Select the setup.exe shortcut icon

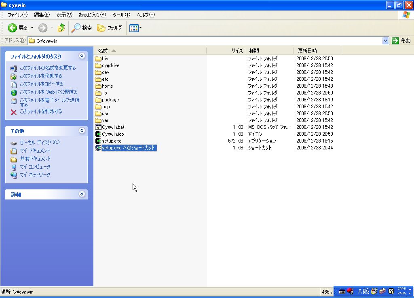98,148
